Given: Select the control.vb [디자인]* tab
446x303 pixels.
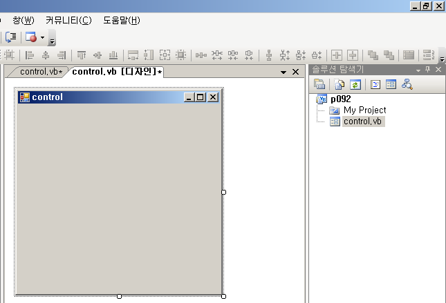Looking at the screenshot, I should click(117, 72).
